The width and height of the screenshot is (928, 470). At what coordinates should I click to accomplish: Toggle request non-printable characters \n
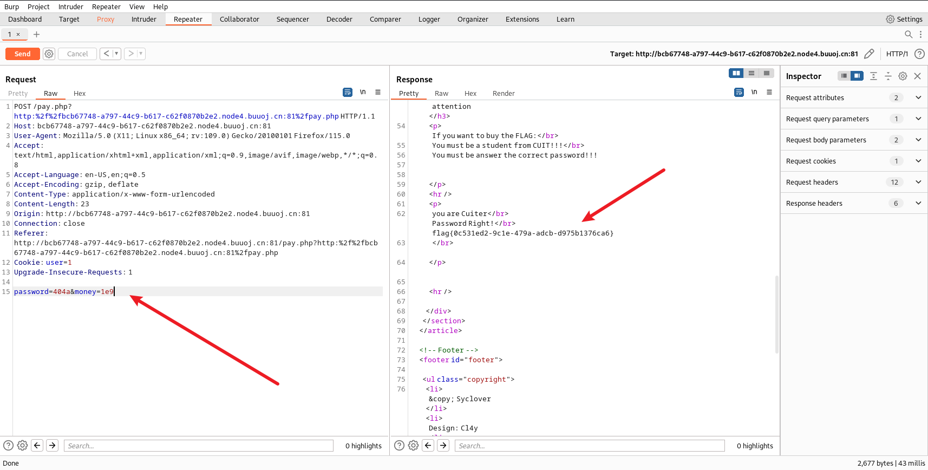click(x=363, y=92)
